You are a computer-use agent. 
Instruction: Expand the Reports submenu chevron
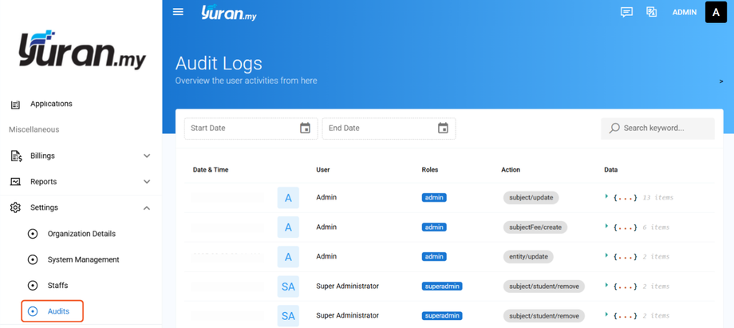(147, 182)
